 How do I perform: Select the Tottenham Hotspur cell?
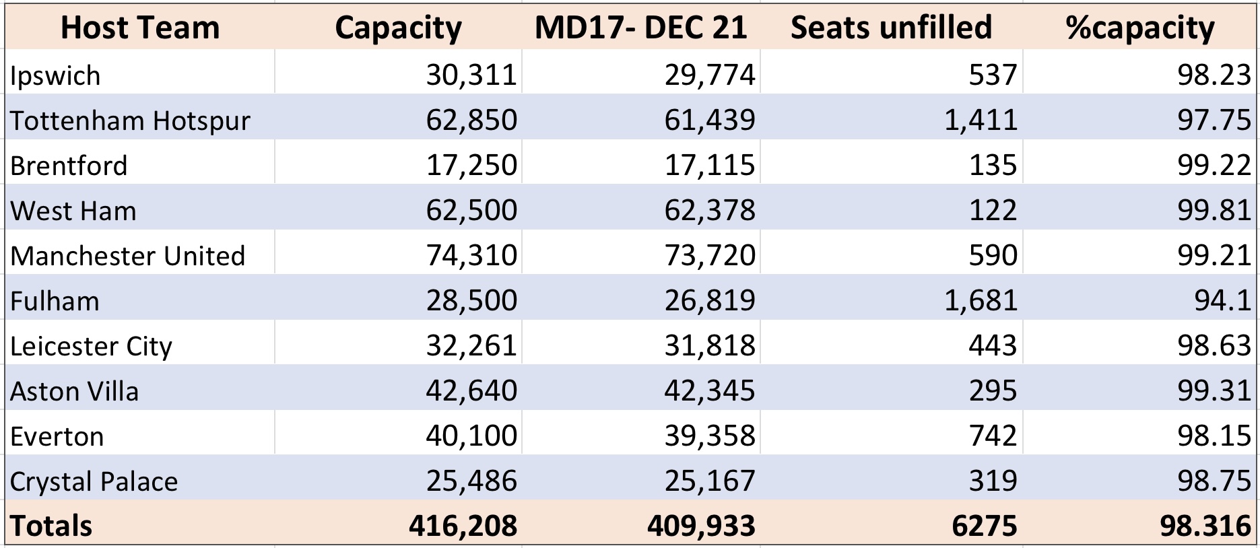coord(140,117)
